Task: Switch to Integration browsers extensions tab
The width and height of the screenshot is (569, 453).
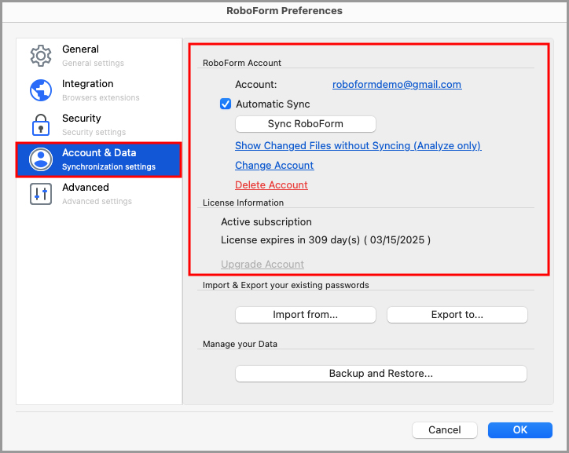Action: [x=99, y=90]
